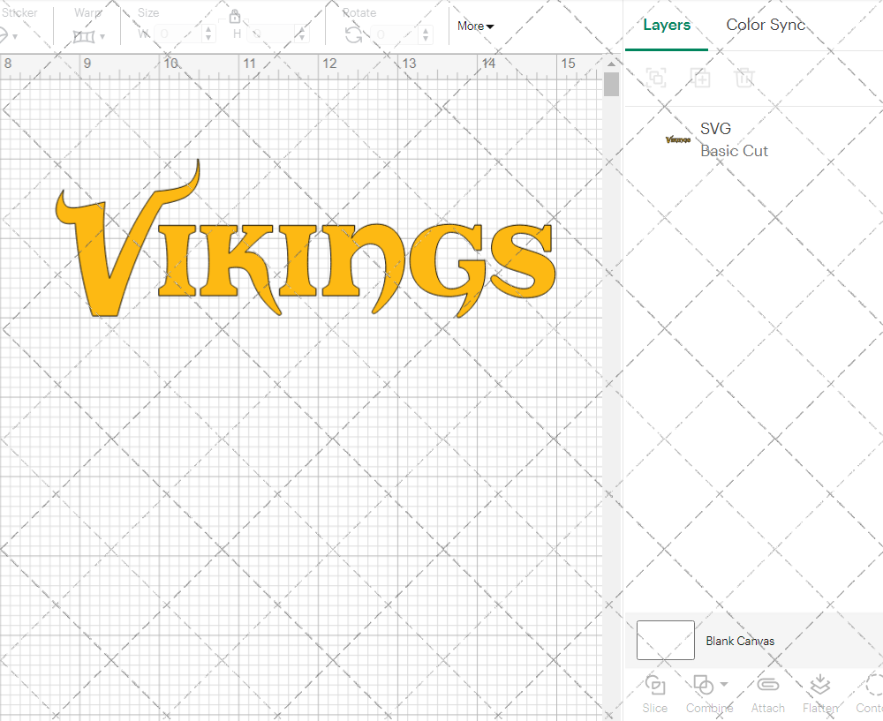This screenshot has width=883, height=721.
Task: Click the vertical scrollbar thumb
Action: 611,85
